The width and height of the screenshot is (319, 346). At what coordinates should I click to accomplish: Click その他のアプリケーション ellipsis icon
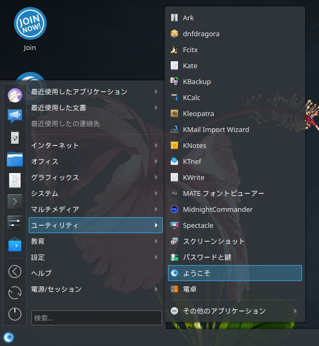174,311
